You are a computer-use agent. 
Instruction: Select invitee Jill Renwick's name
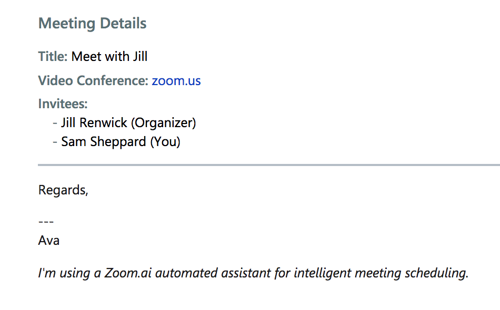(x=94, y=123)
